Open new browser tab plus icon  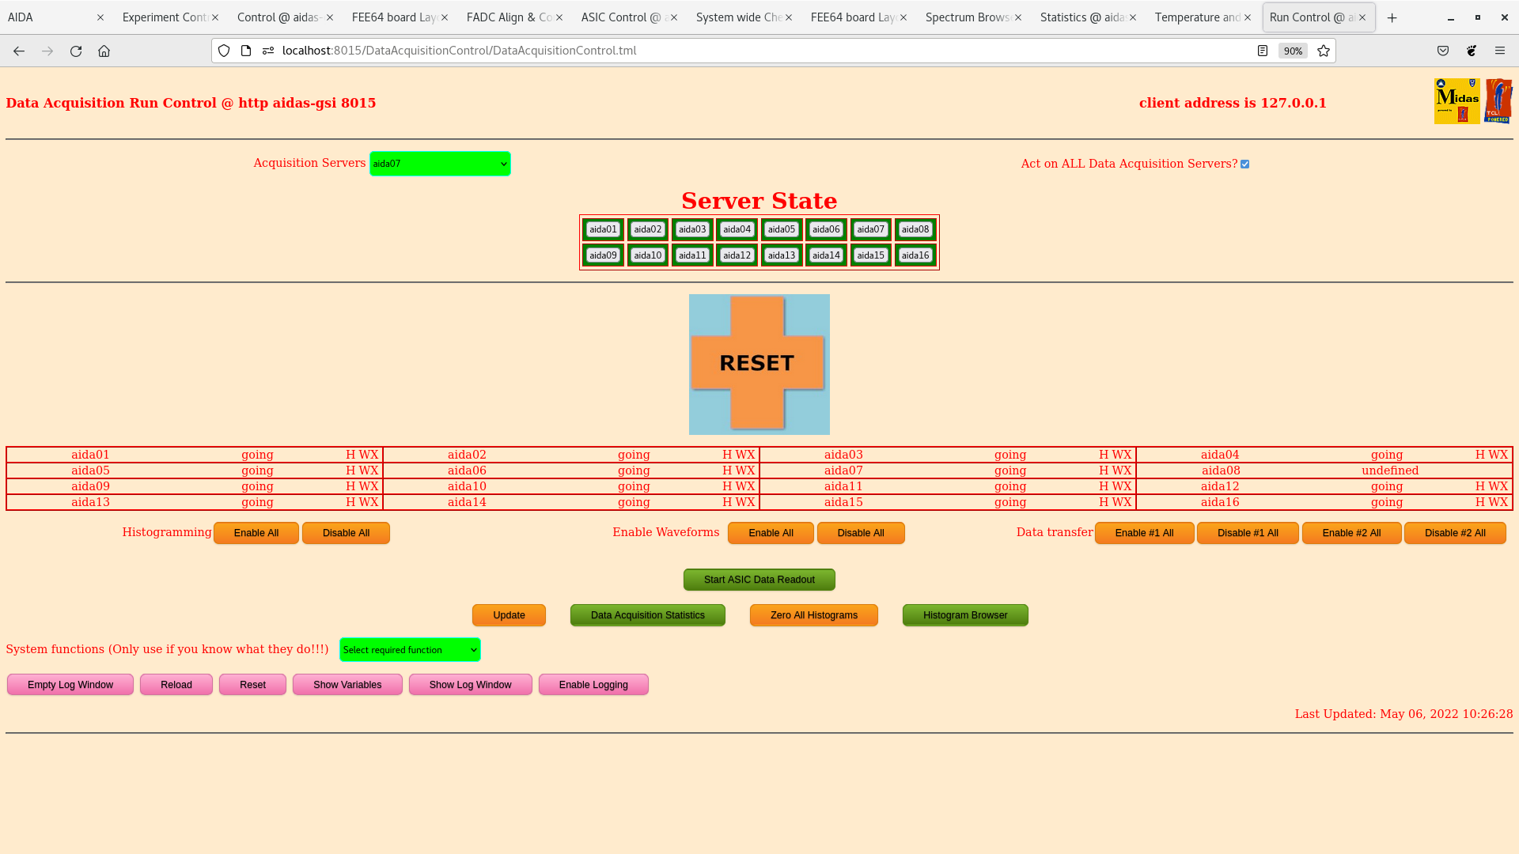click(x=1392, y=17)
